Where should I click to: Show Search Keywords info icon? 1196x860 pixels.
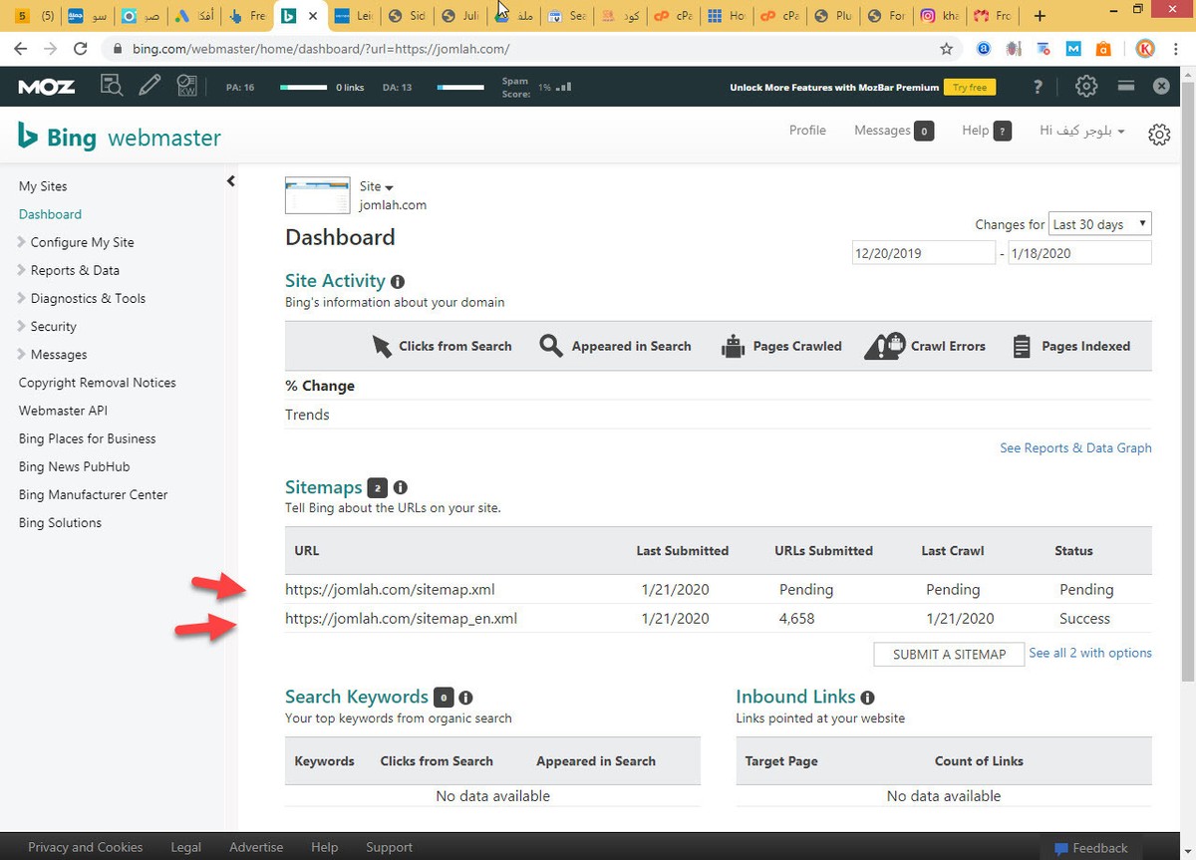[x=465, y=698]
